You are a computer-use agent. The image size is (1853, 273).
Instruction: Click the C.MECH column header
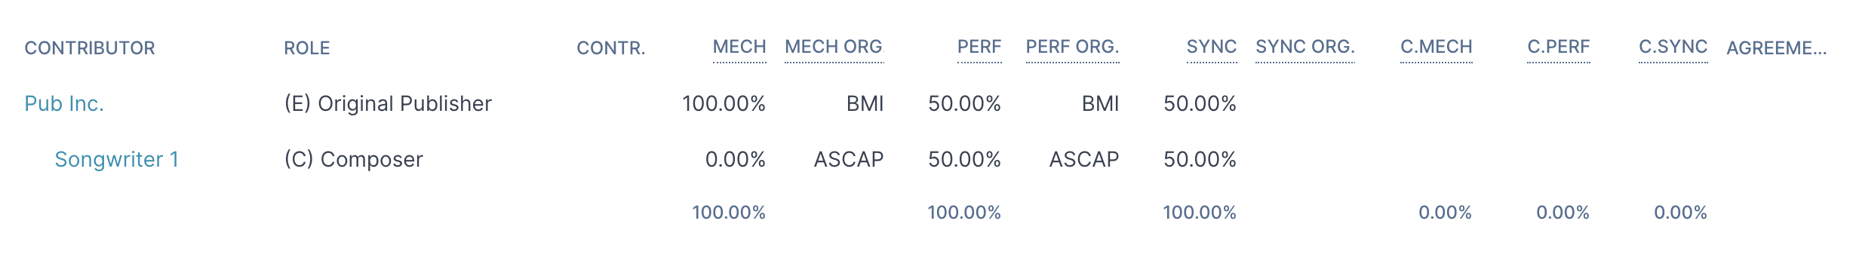1437,47
